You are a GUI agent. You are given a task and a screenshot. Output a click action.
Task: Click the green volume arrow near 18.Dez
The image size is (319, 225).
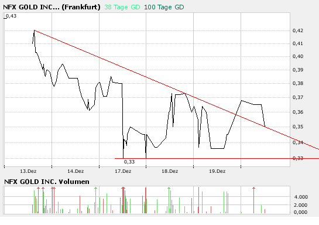point(169,200)
